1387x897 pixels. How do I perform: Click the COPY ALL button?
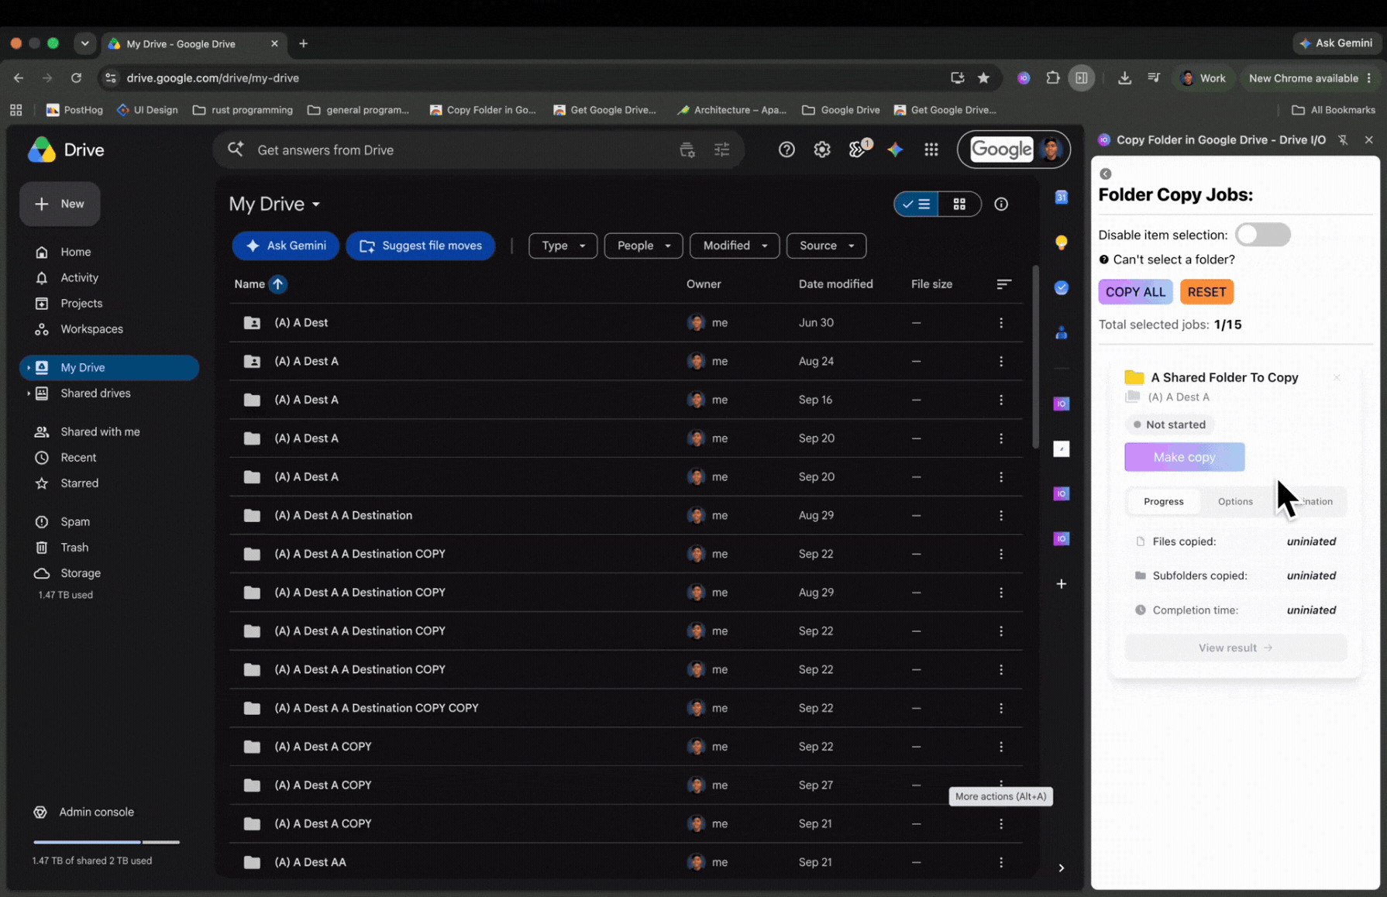point(1135,292)
